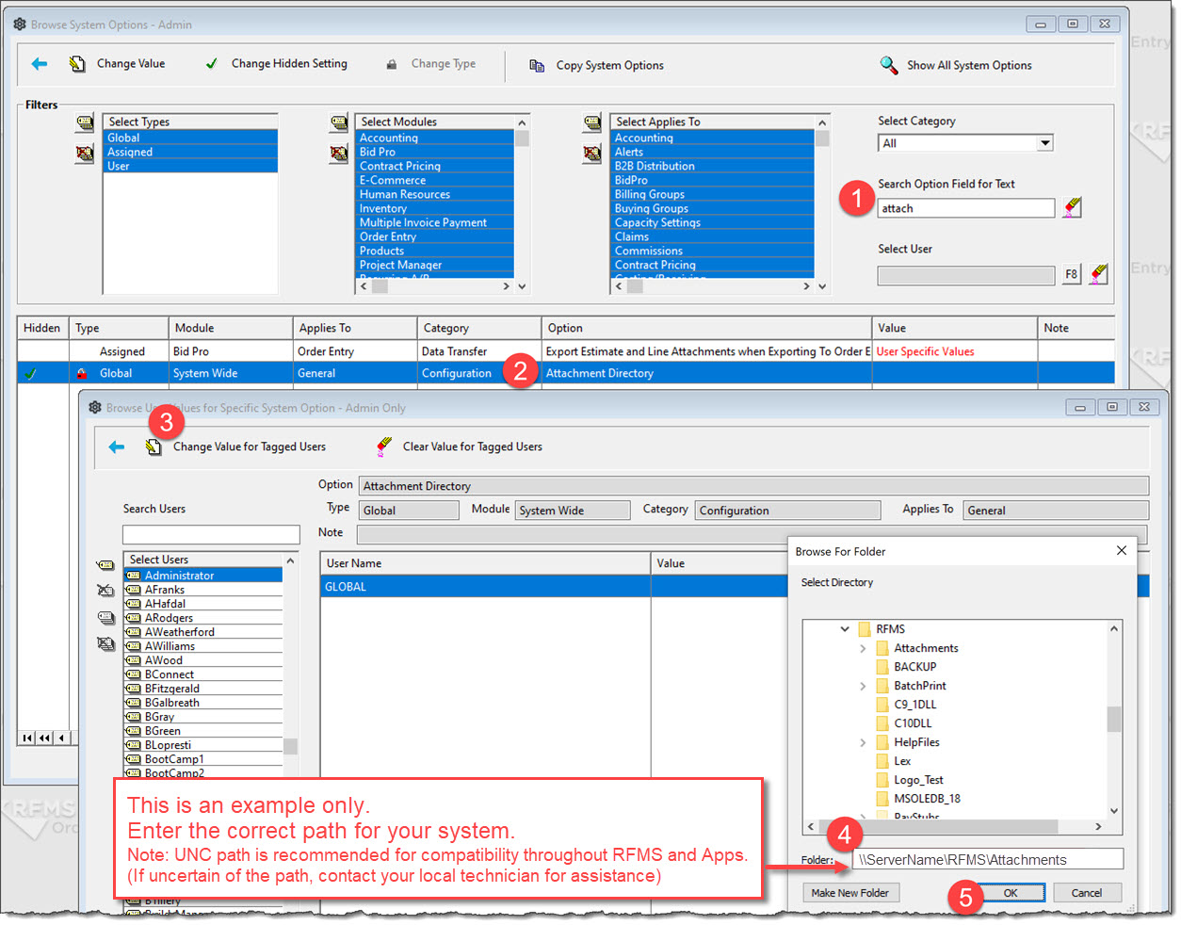
Task: Click F8 button next to Select User
Action: pos(1071,274)
